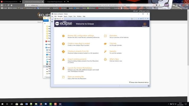Image resolution: width=189 pixels, height=106 pixels.
Task: Open YouTube bookmark in bookmarks bar
Action: point(63,8)
